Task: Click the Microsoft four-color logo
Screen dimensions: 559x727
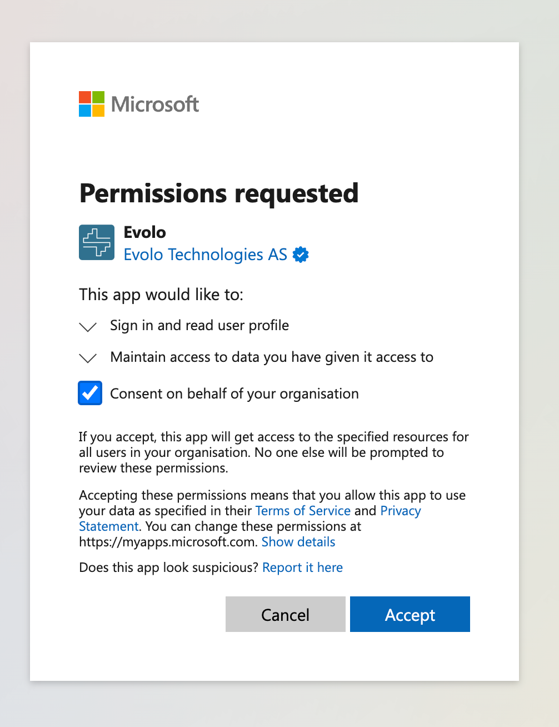Action: pos(92,104)
